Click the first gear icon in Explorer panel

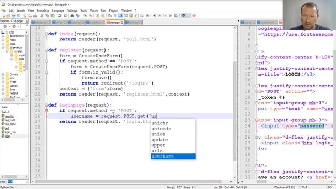pyautogui.click(x=5, y=26)
